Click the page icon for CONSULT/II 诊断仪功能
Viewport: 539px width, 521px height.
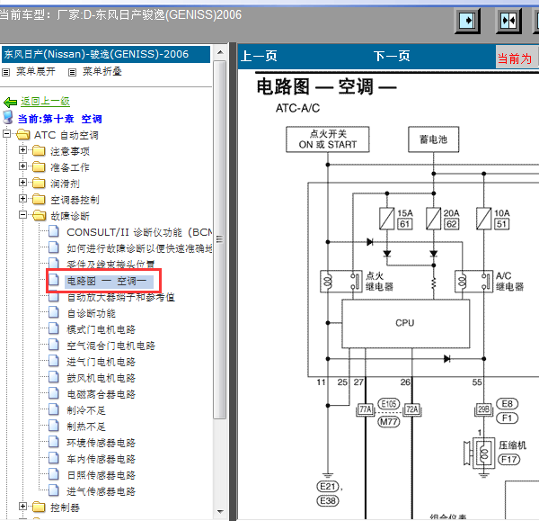(x=54, y=232)
